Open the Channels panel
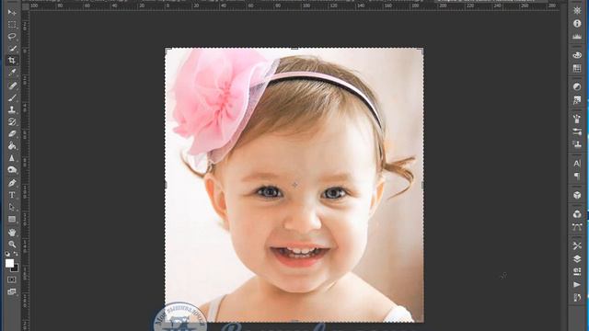Viewport: 589px width, 331px height. click(x=577, y=214)
